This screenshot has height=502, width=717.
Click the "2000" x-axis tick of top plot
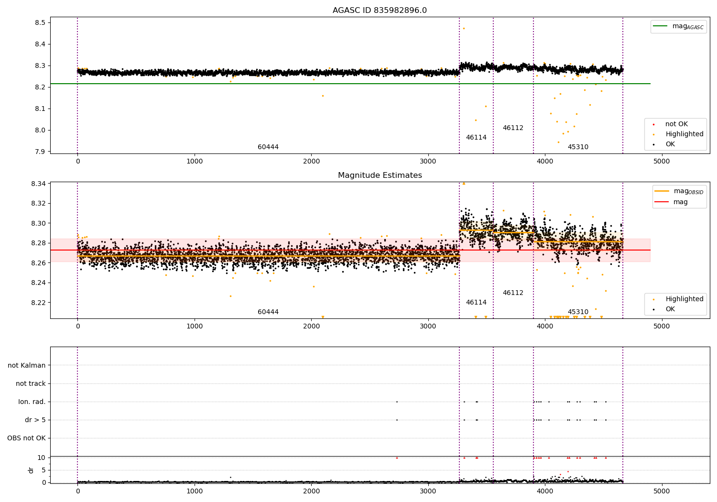pos(311,161)
